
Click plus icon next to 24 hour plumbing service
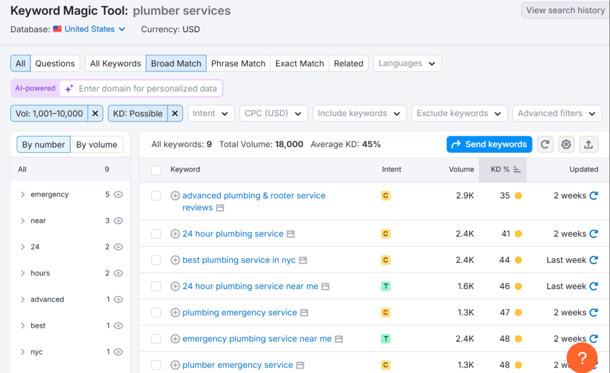(175, 234)
